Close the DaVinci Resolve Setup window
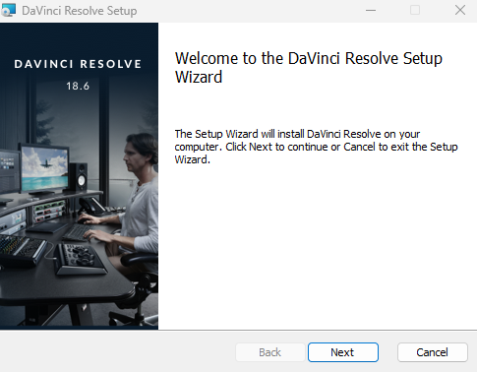 [460, 10]
